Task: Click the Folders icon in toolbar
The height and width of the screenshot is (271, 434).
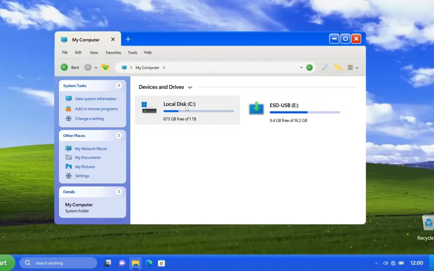Action: (338, 68)
